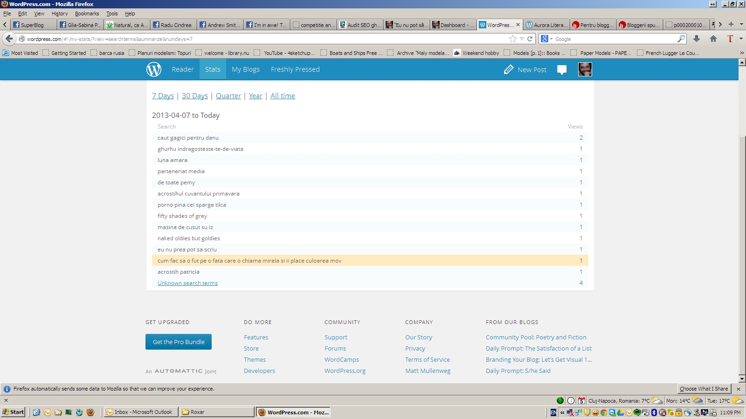Open the Firefox downloads arrow icon
Image resolution: width=746 pixels, height=419 pixels.
point(697,39)
